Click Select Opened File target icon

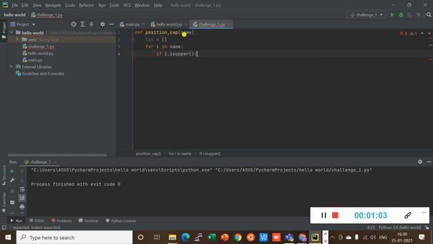click(x=74, y=24)
